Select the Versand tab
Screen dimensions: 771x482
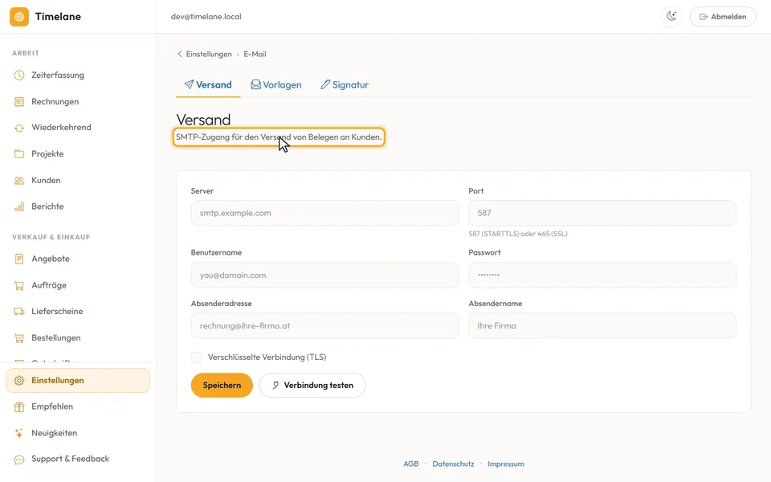(208, 84)
